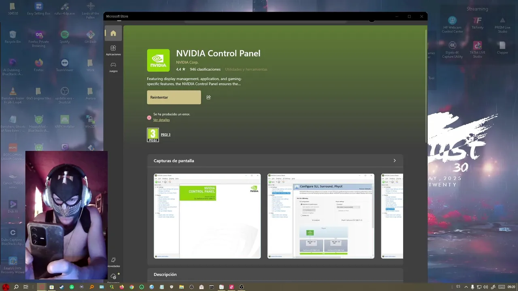Open HP Webcam Control Center in Streaming
This screenshot has height=291, width=518.
(x=452, y=25)
